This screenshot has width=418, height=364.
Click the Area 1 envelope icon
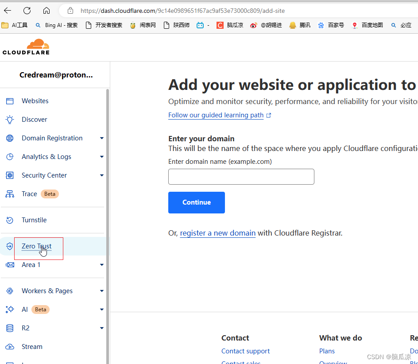[10, 265]
